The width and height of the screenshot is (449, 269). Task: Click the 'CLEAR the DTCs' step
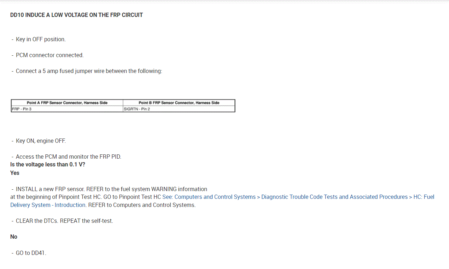coord(64,221)
